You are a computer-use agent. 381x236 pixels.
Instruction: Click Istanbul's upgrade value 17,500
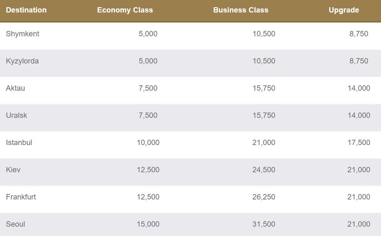[359, 143]
